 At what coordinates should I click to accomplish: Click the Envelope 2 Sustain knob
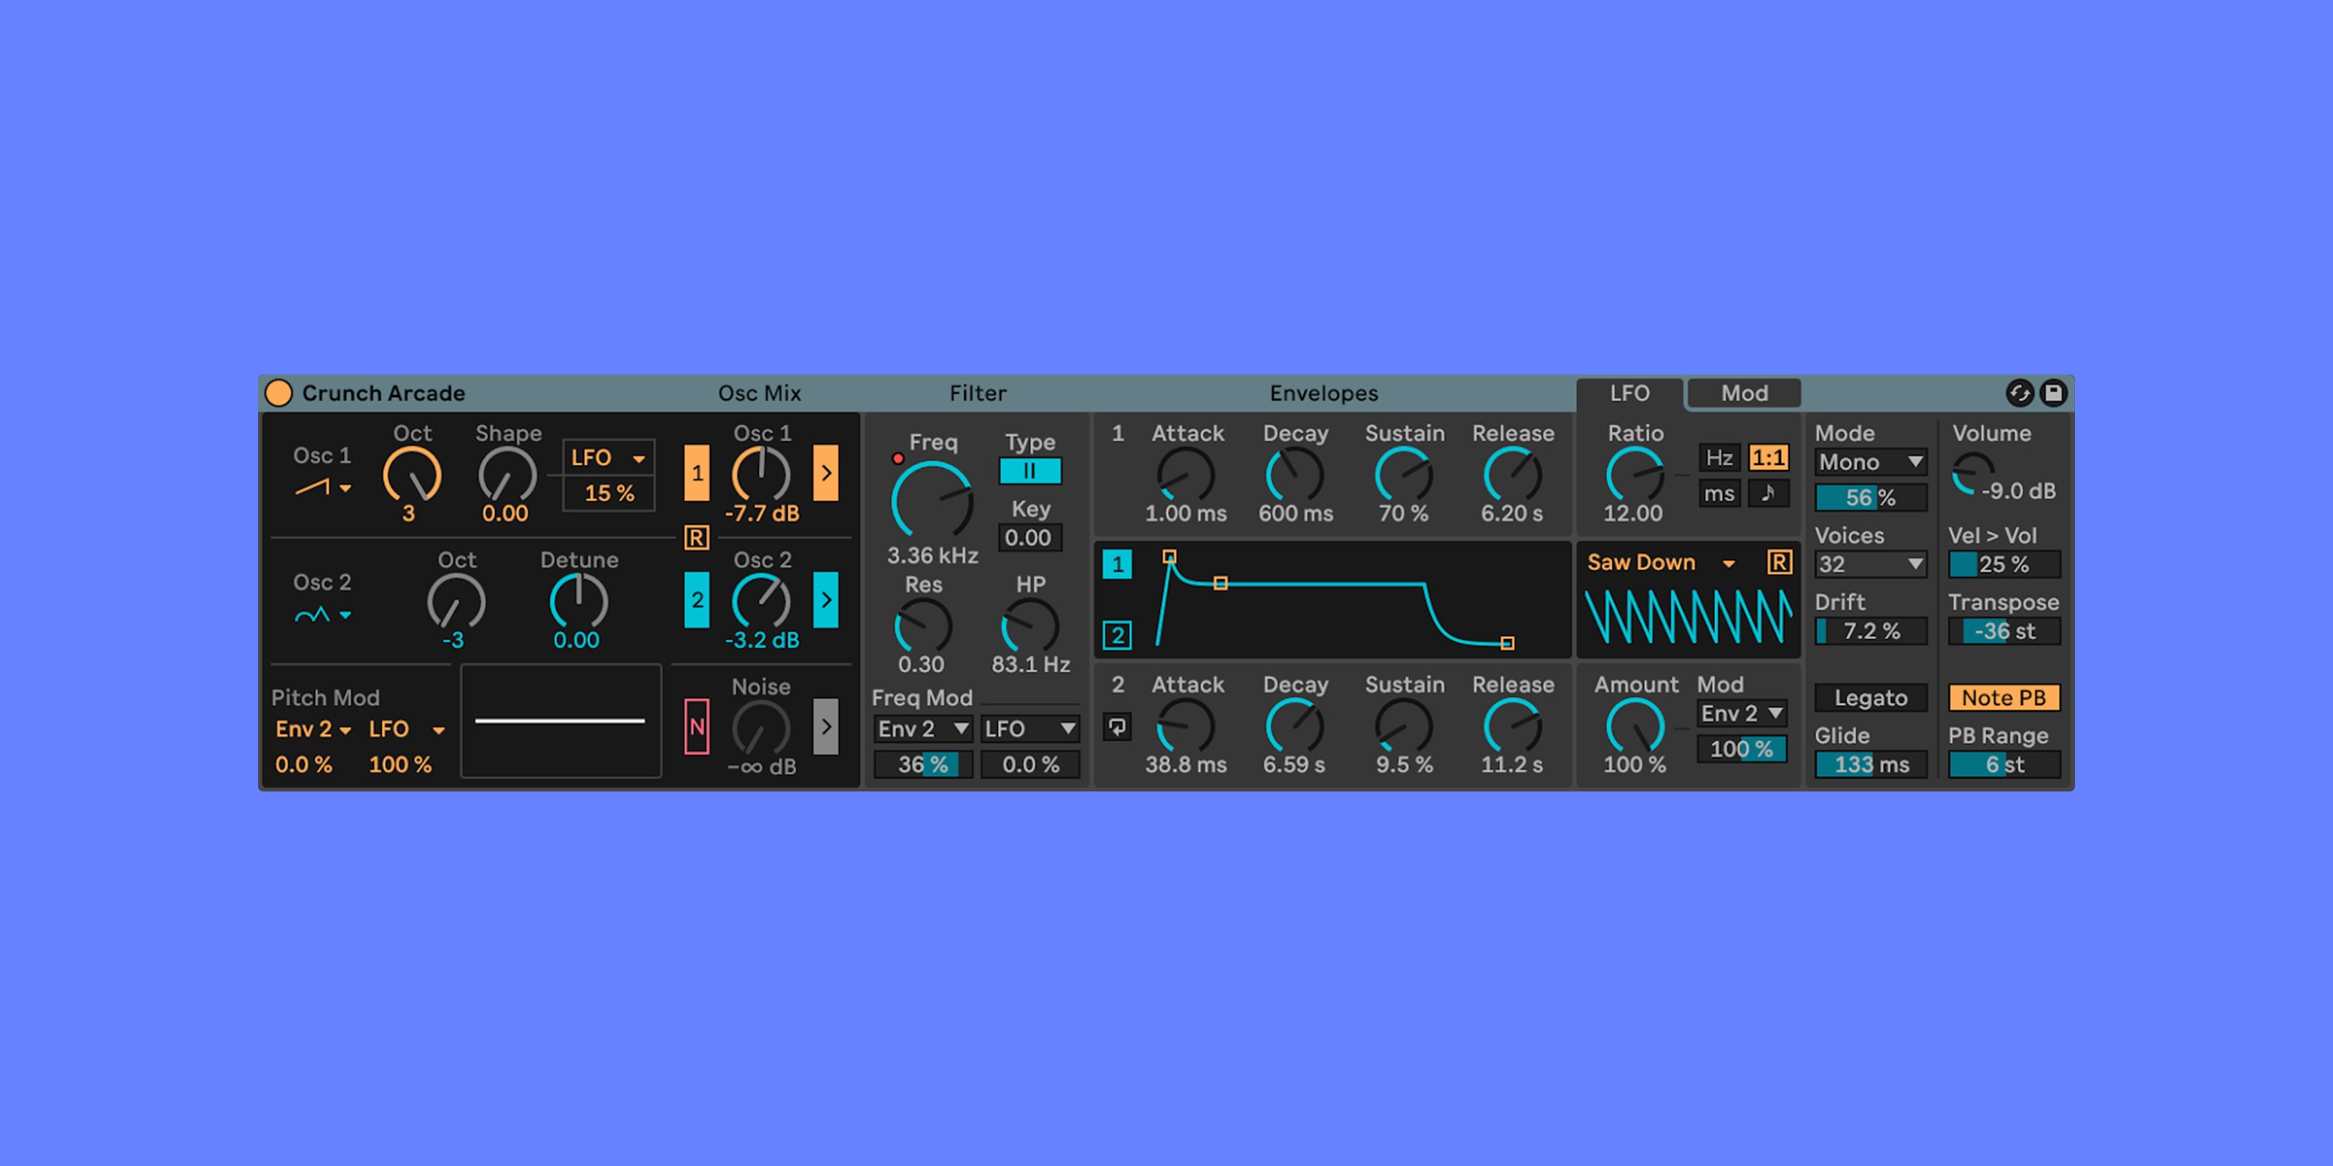(1403, 727)
